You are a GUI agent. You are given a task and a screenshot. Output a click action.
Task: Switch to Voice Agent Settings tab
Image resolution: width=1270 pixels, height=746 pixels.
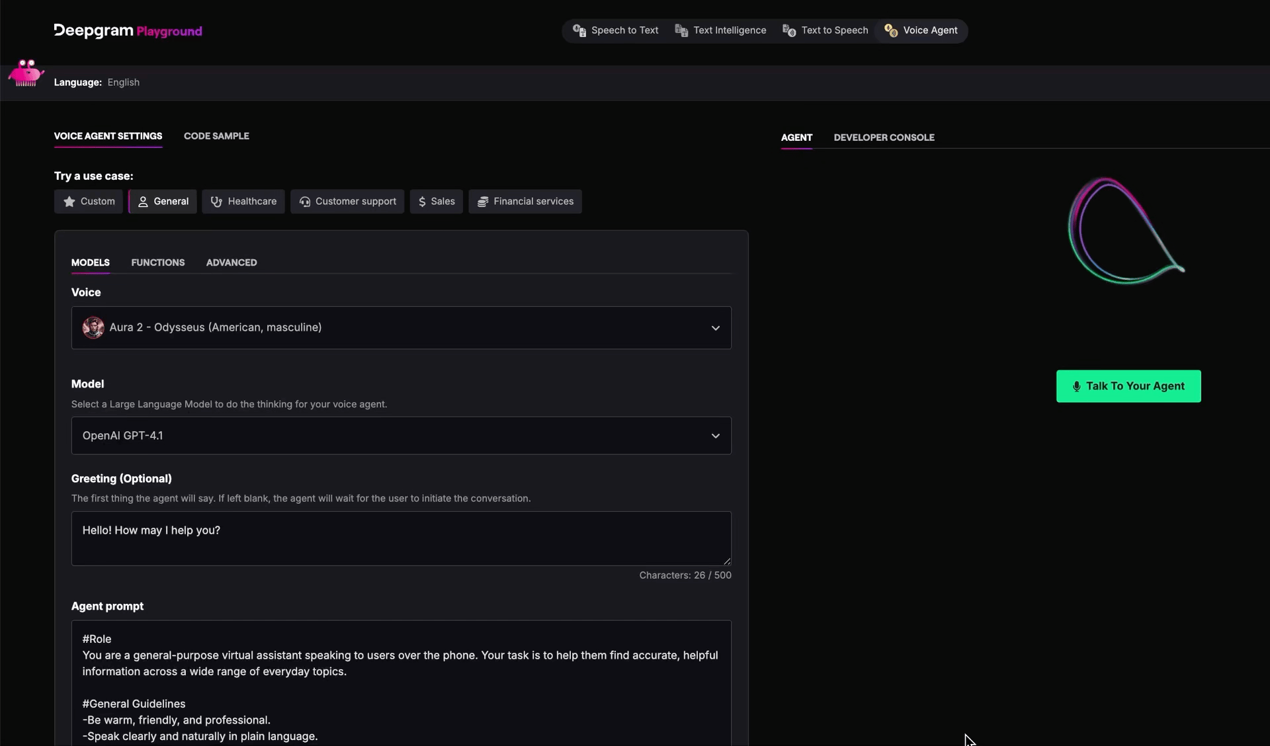pos(108,136)
